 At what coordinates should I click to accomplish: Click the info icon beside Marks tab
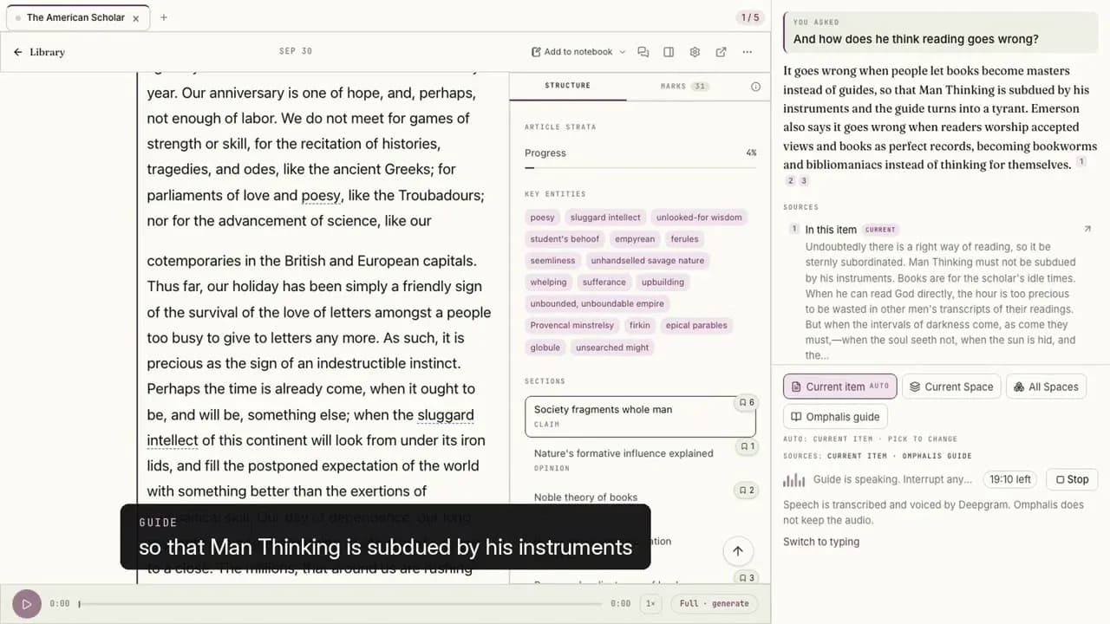click(x=755, y=87)
